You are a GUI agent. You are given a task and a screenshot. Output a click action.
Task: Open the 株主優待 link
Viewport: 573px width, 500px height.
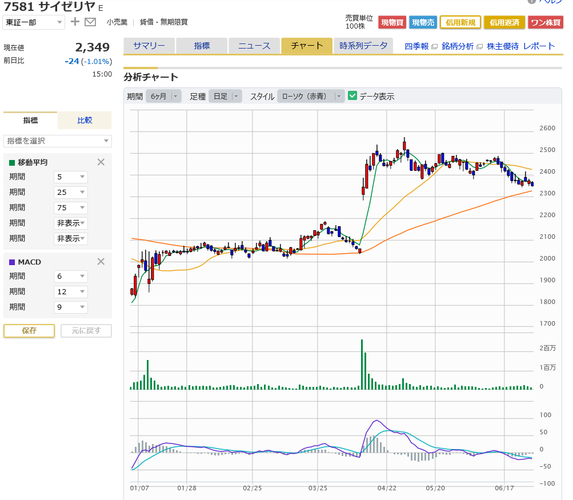pyautogui.click(x=503, y=46)
